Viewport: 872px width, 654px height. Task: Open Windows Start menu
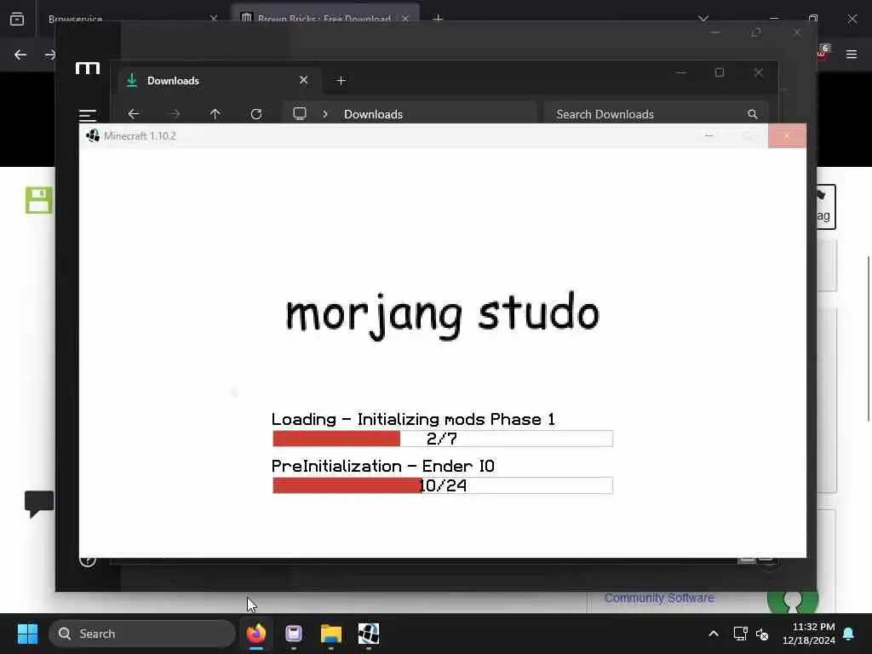pyautogui.click(x=27, y=634)
